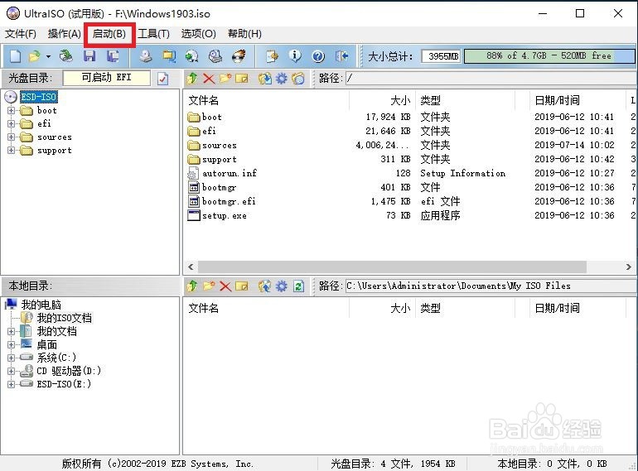Image resolution: width=638 pixels, height=471 pixels.
Task: Select 我的ISO文档 in local tree
Action: (x=64, y=318)
